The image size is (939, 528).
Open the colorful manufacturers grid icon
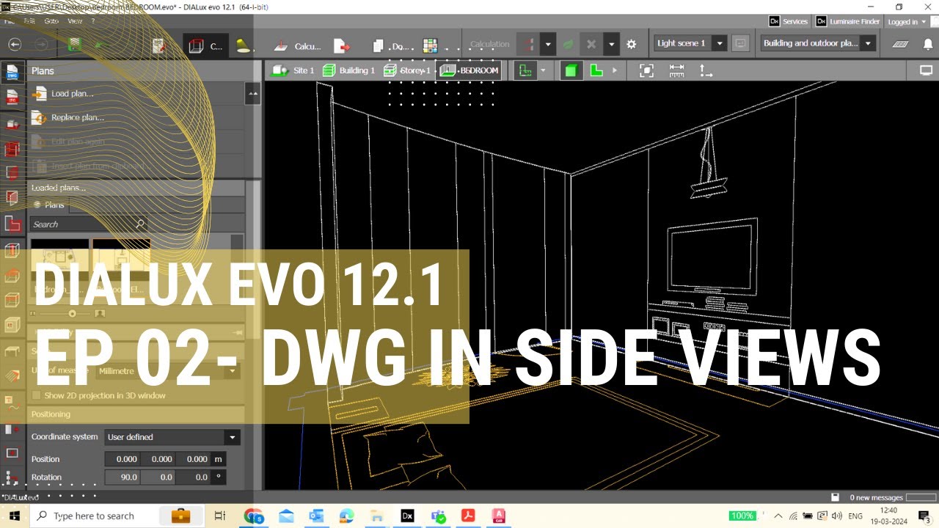coord(430,46)
